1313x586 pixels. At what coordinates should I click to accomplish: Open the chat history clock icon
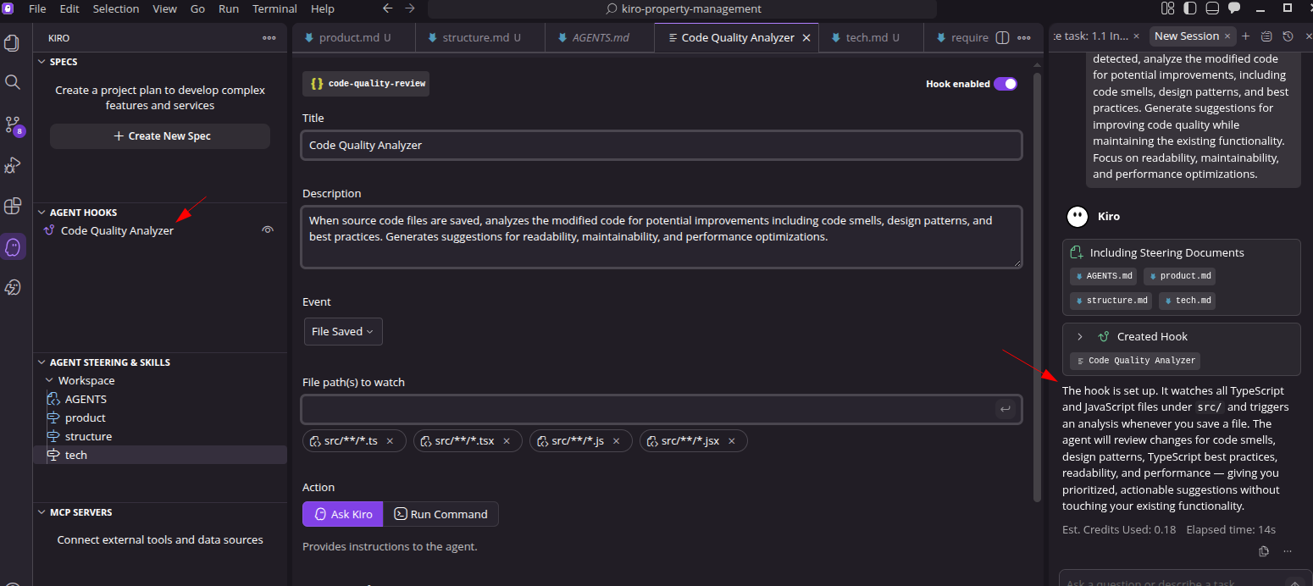[x=1288, y=36]
